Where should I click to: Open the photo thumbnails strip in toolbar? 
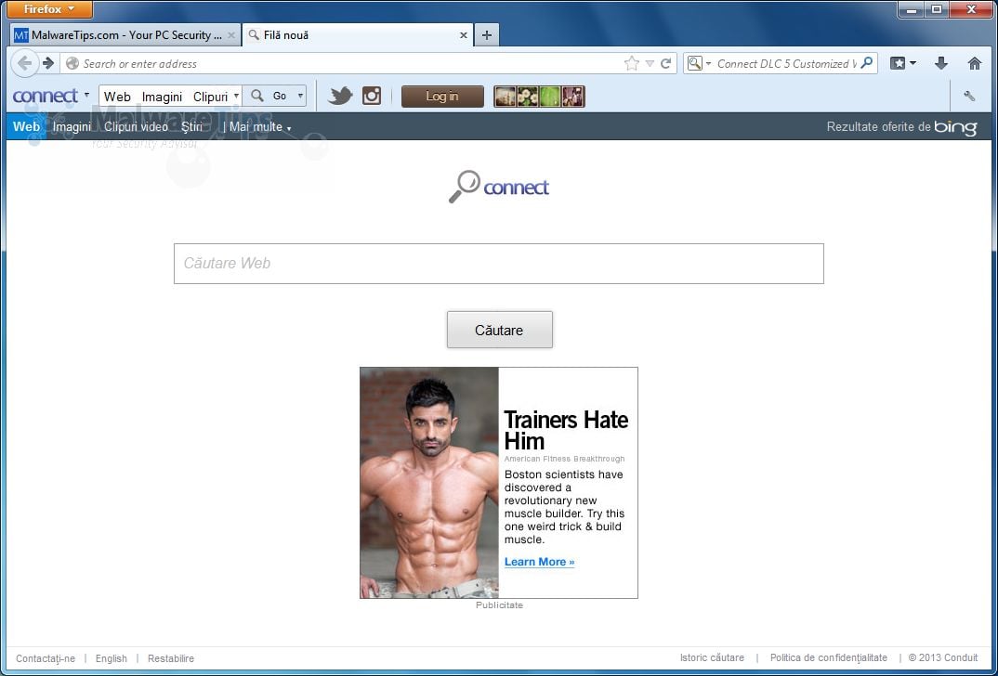pyautogui.click(x=539, y=97)
